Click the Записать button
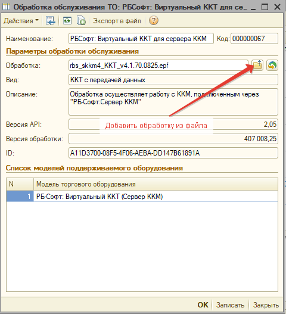Screen dimensions: 286x314 point(230,305)
